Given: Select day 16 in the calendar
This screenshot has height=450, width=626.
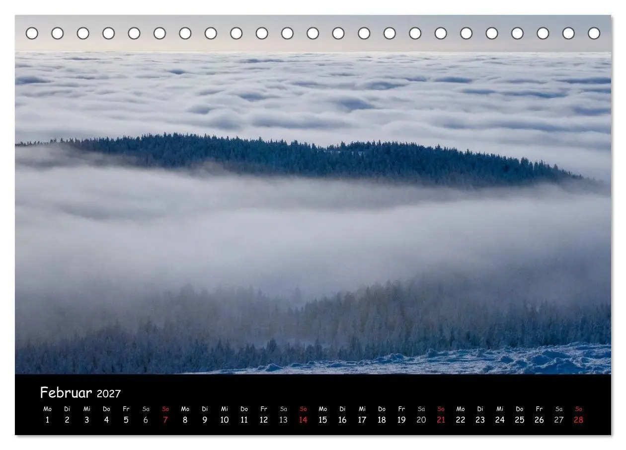Looking at the screenshot, I should point(342,420).
